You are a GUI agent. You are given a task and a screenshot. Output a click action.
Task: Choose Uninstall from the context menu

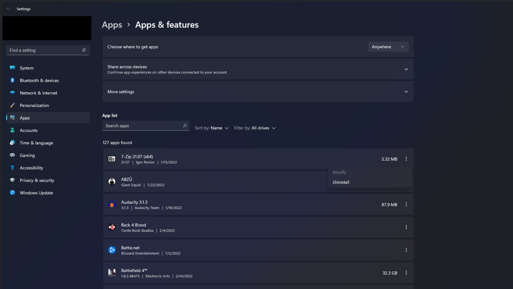click(x=341, y=183)
